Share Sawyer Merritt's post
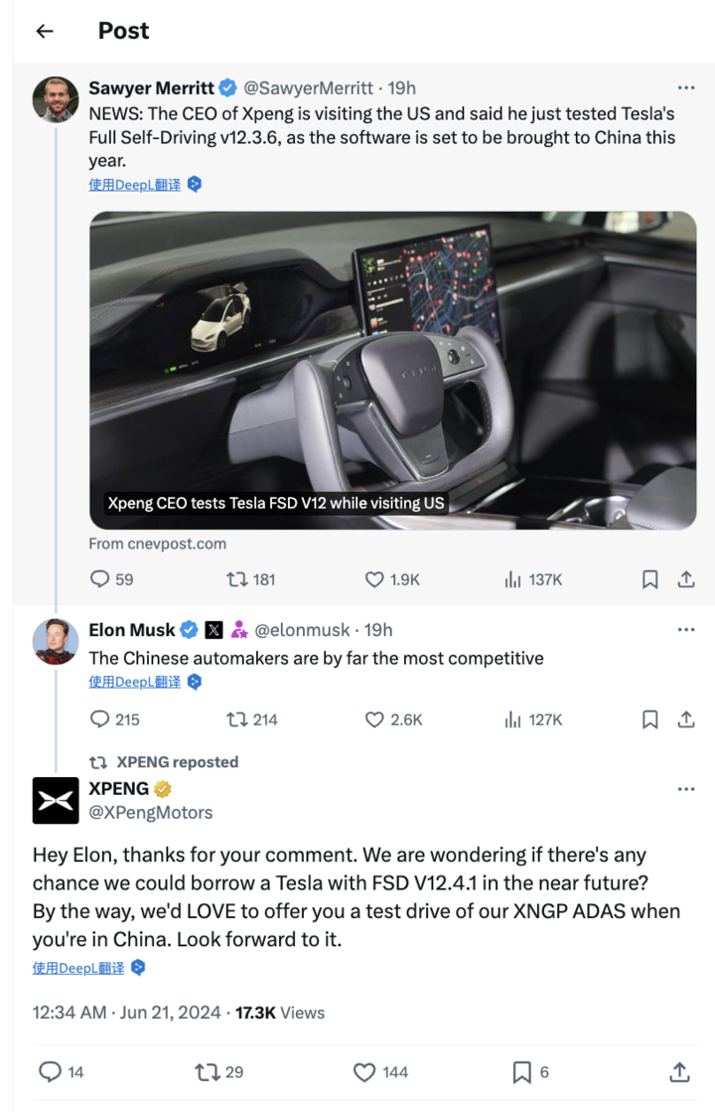 click(x=686, y=579)
